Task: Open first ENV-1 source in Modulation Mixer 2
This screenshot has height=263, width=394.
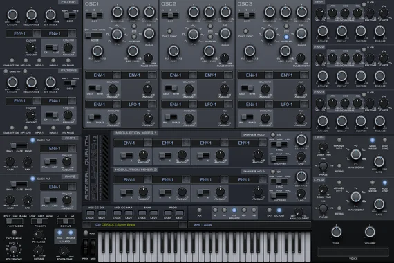Action: (x=129, y=180)
